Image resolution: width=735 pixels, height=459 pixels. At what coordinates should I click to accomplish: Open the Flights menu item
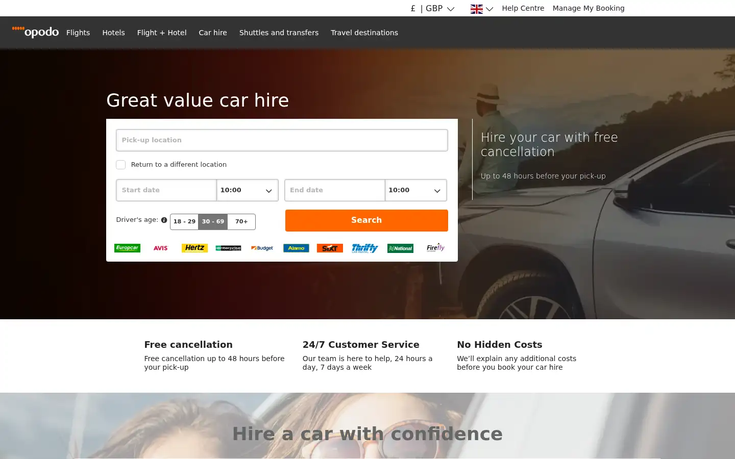(x=78, y=33)
